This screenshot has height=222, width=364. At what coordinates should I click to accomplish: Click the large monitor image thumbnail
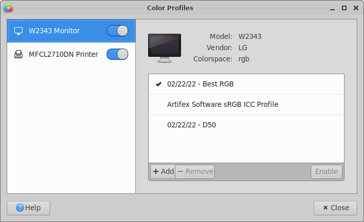[x=165, y=48]
